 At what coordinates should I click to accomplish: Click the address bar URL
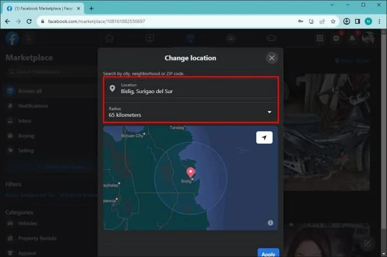point(96,21)
